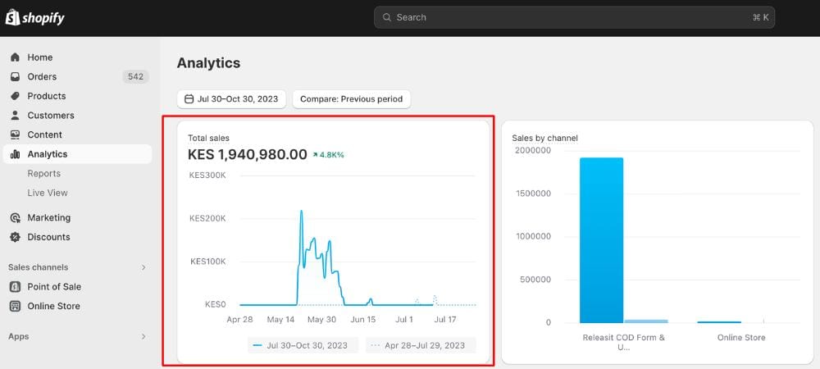Click the Online Store storefront icon
820x369 pixels.
point(15,307)
